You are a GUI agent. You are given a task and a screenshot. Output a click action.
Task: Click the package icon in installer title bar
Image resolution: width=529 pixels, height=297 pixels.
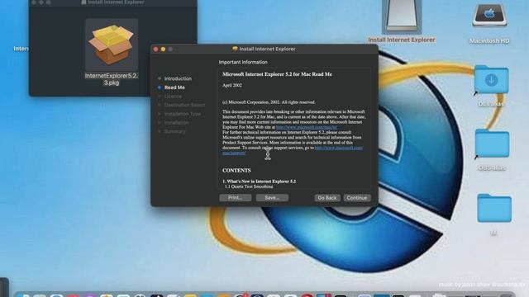tap(235, 49)
